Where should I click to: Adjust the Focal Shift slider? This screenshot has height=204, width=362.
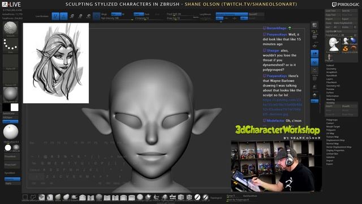click(x=182, y=14)
